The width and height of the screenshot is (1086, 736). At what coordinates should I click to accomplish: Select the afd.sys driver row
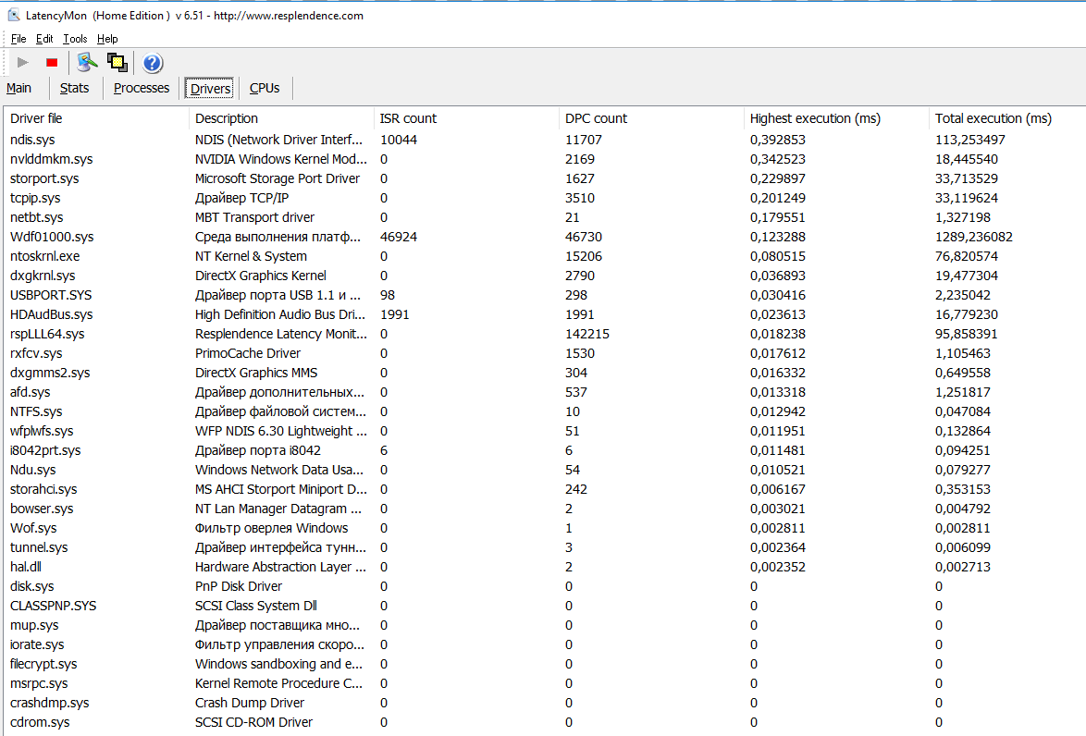point(544,392)
